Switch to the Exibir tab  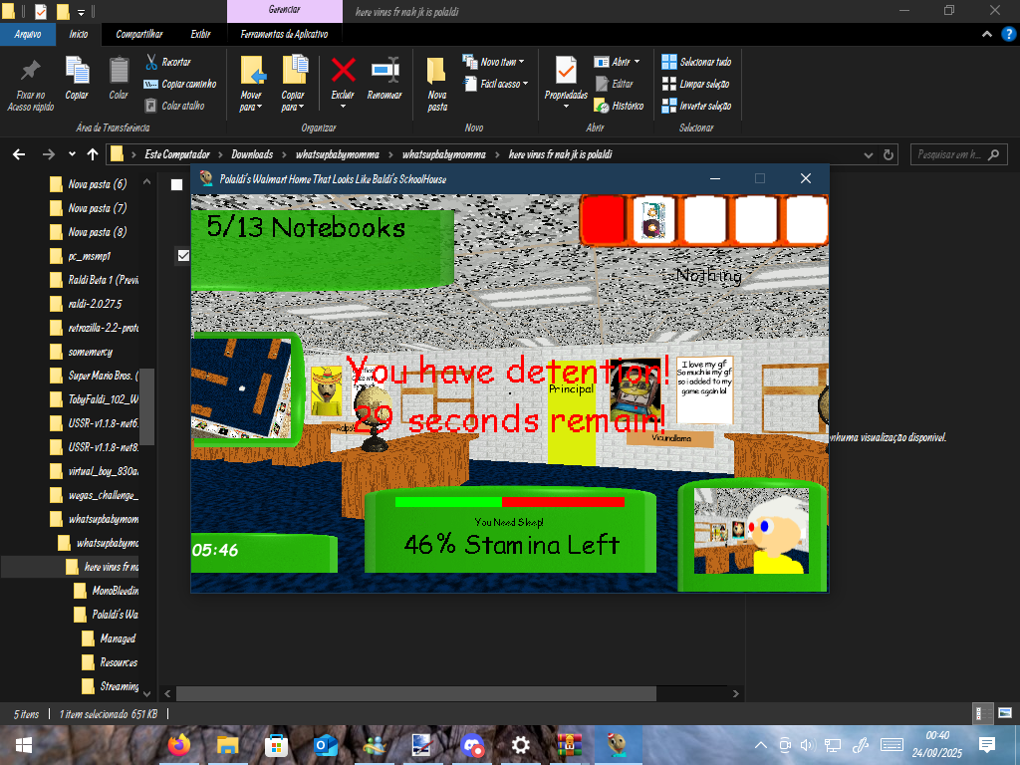(200, 34)
